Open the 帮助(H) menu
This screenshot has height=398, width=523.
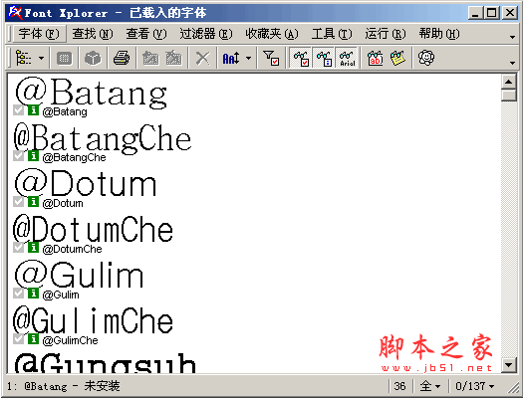pyautogui.click(x=439, y=34)
